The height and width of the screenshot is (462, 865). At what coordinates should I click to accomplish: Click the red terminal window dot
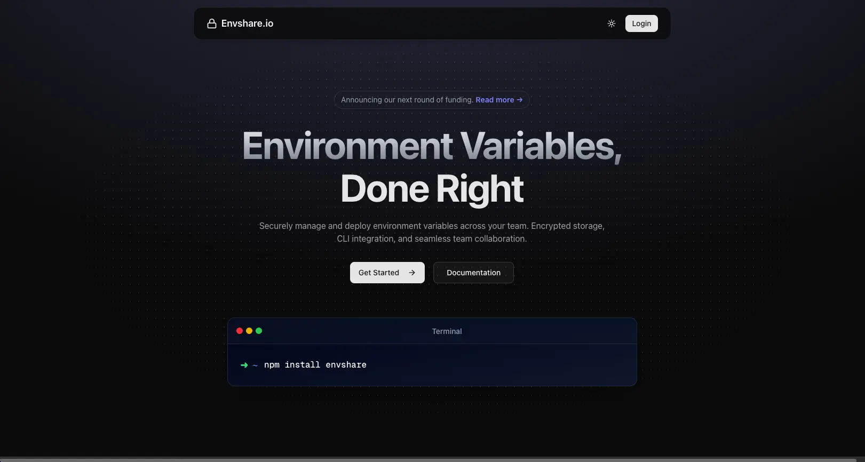pyautogui.click(x=240, y=331)
